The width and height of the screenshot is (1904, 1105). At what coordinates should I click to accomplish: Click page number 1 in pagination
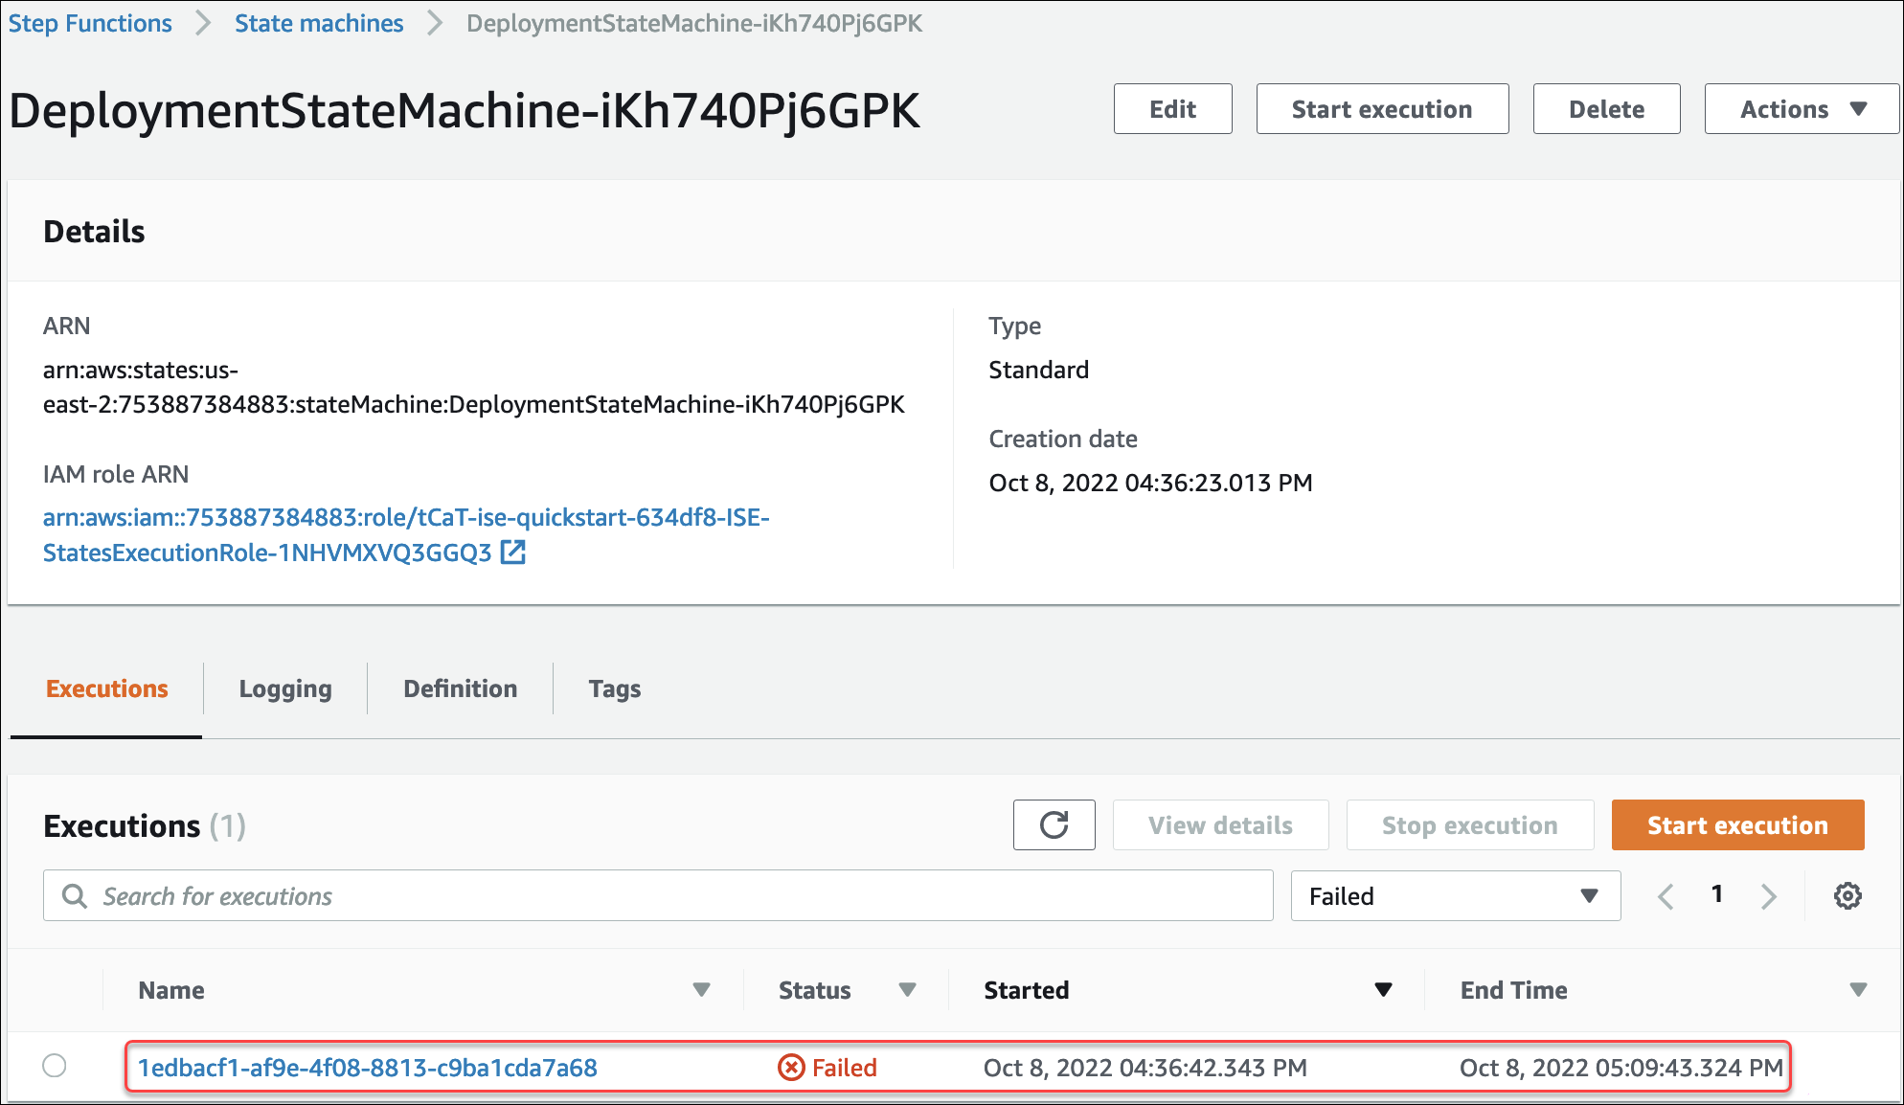tap(1717, 894)
